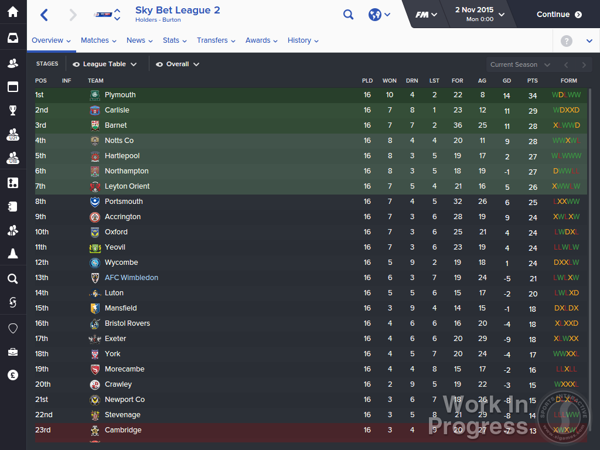Toggle the League Table view eye
Viewport: 600px width, 450px height.
pyautogui.click(x=76, y=64)
